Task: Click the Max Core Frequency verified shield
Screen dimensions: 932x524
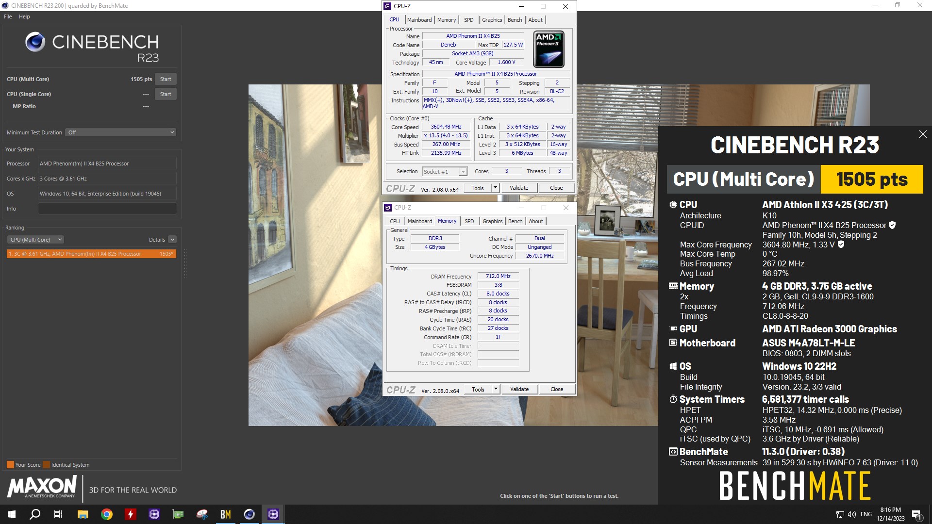Action: pyautogui.click(x=841, y=245)
